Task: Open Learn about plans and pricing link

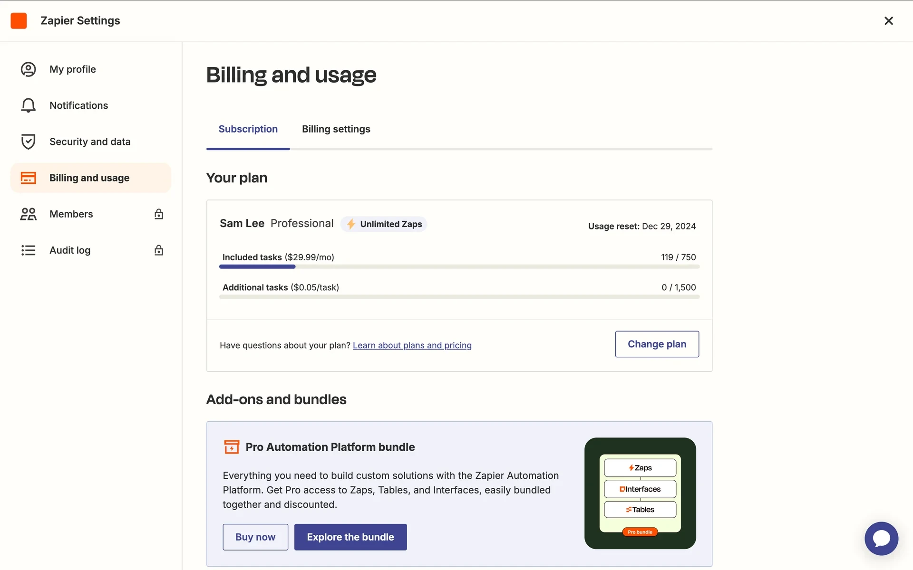Action: tap(412, 345)
